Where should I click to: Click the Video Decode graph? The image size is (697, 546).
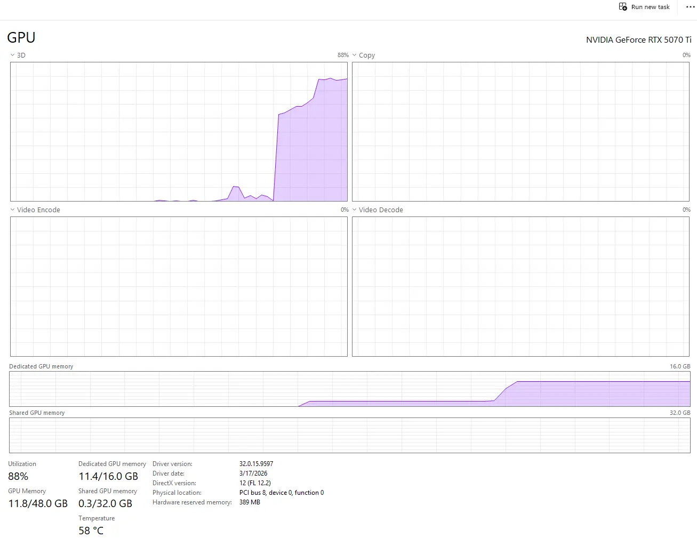pyautogui.click(x=520, y=286)
